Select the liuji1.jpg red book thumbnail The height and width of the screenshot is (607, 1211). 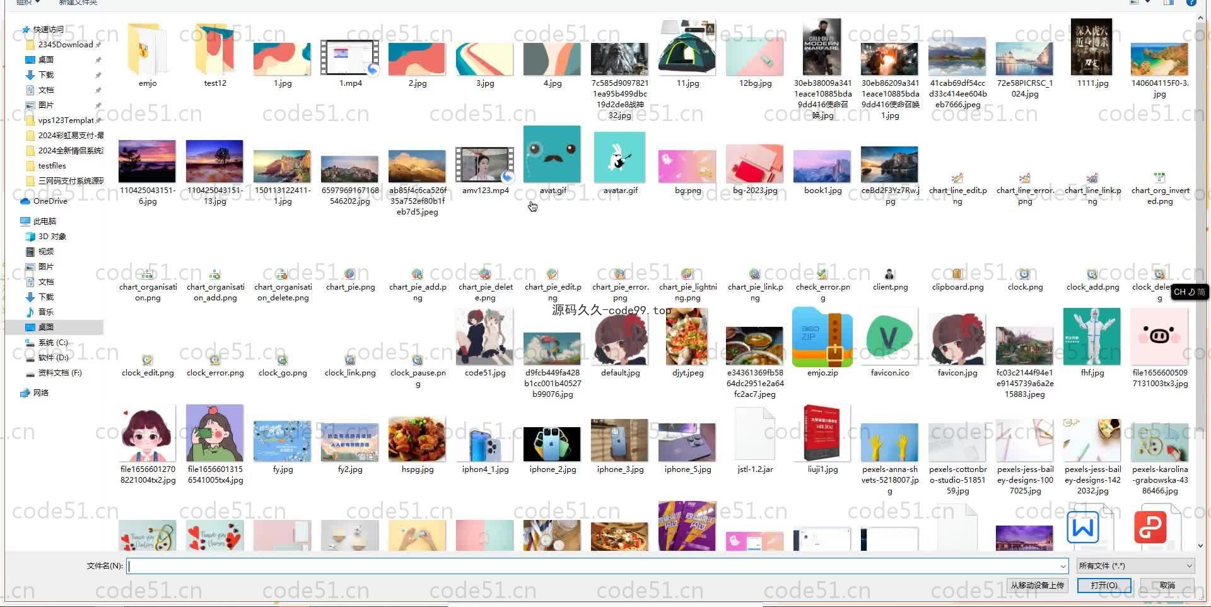coord(822,434)
